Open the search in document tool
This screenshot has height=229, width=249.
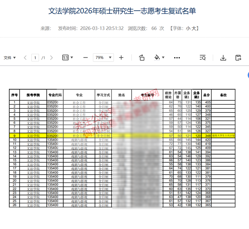coord(203,58)
